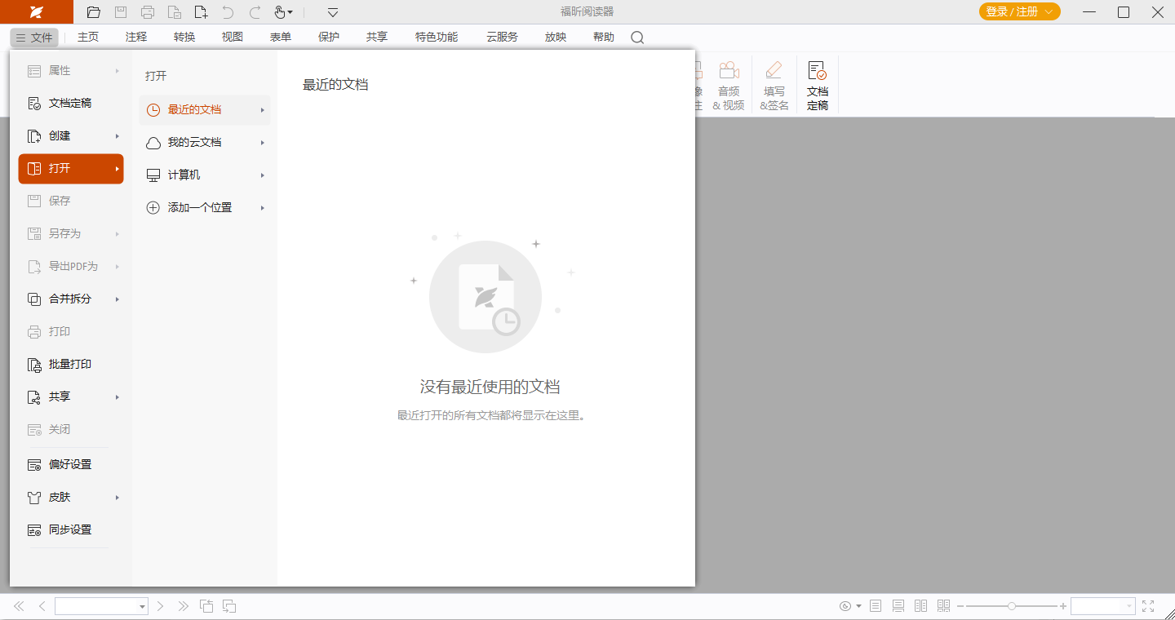This screenshot has width=1175, height=620.
Task: Click the zoom percentage combo box
Action: coord(1103,606)
